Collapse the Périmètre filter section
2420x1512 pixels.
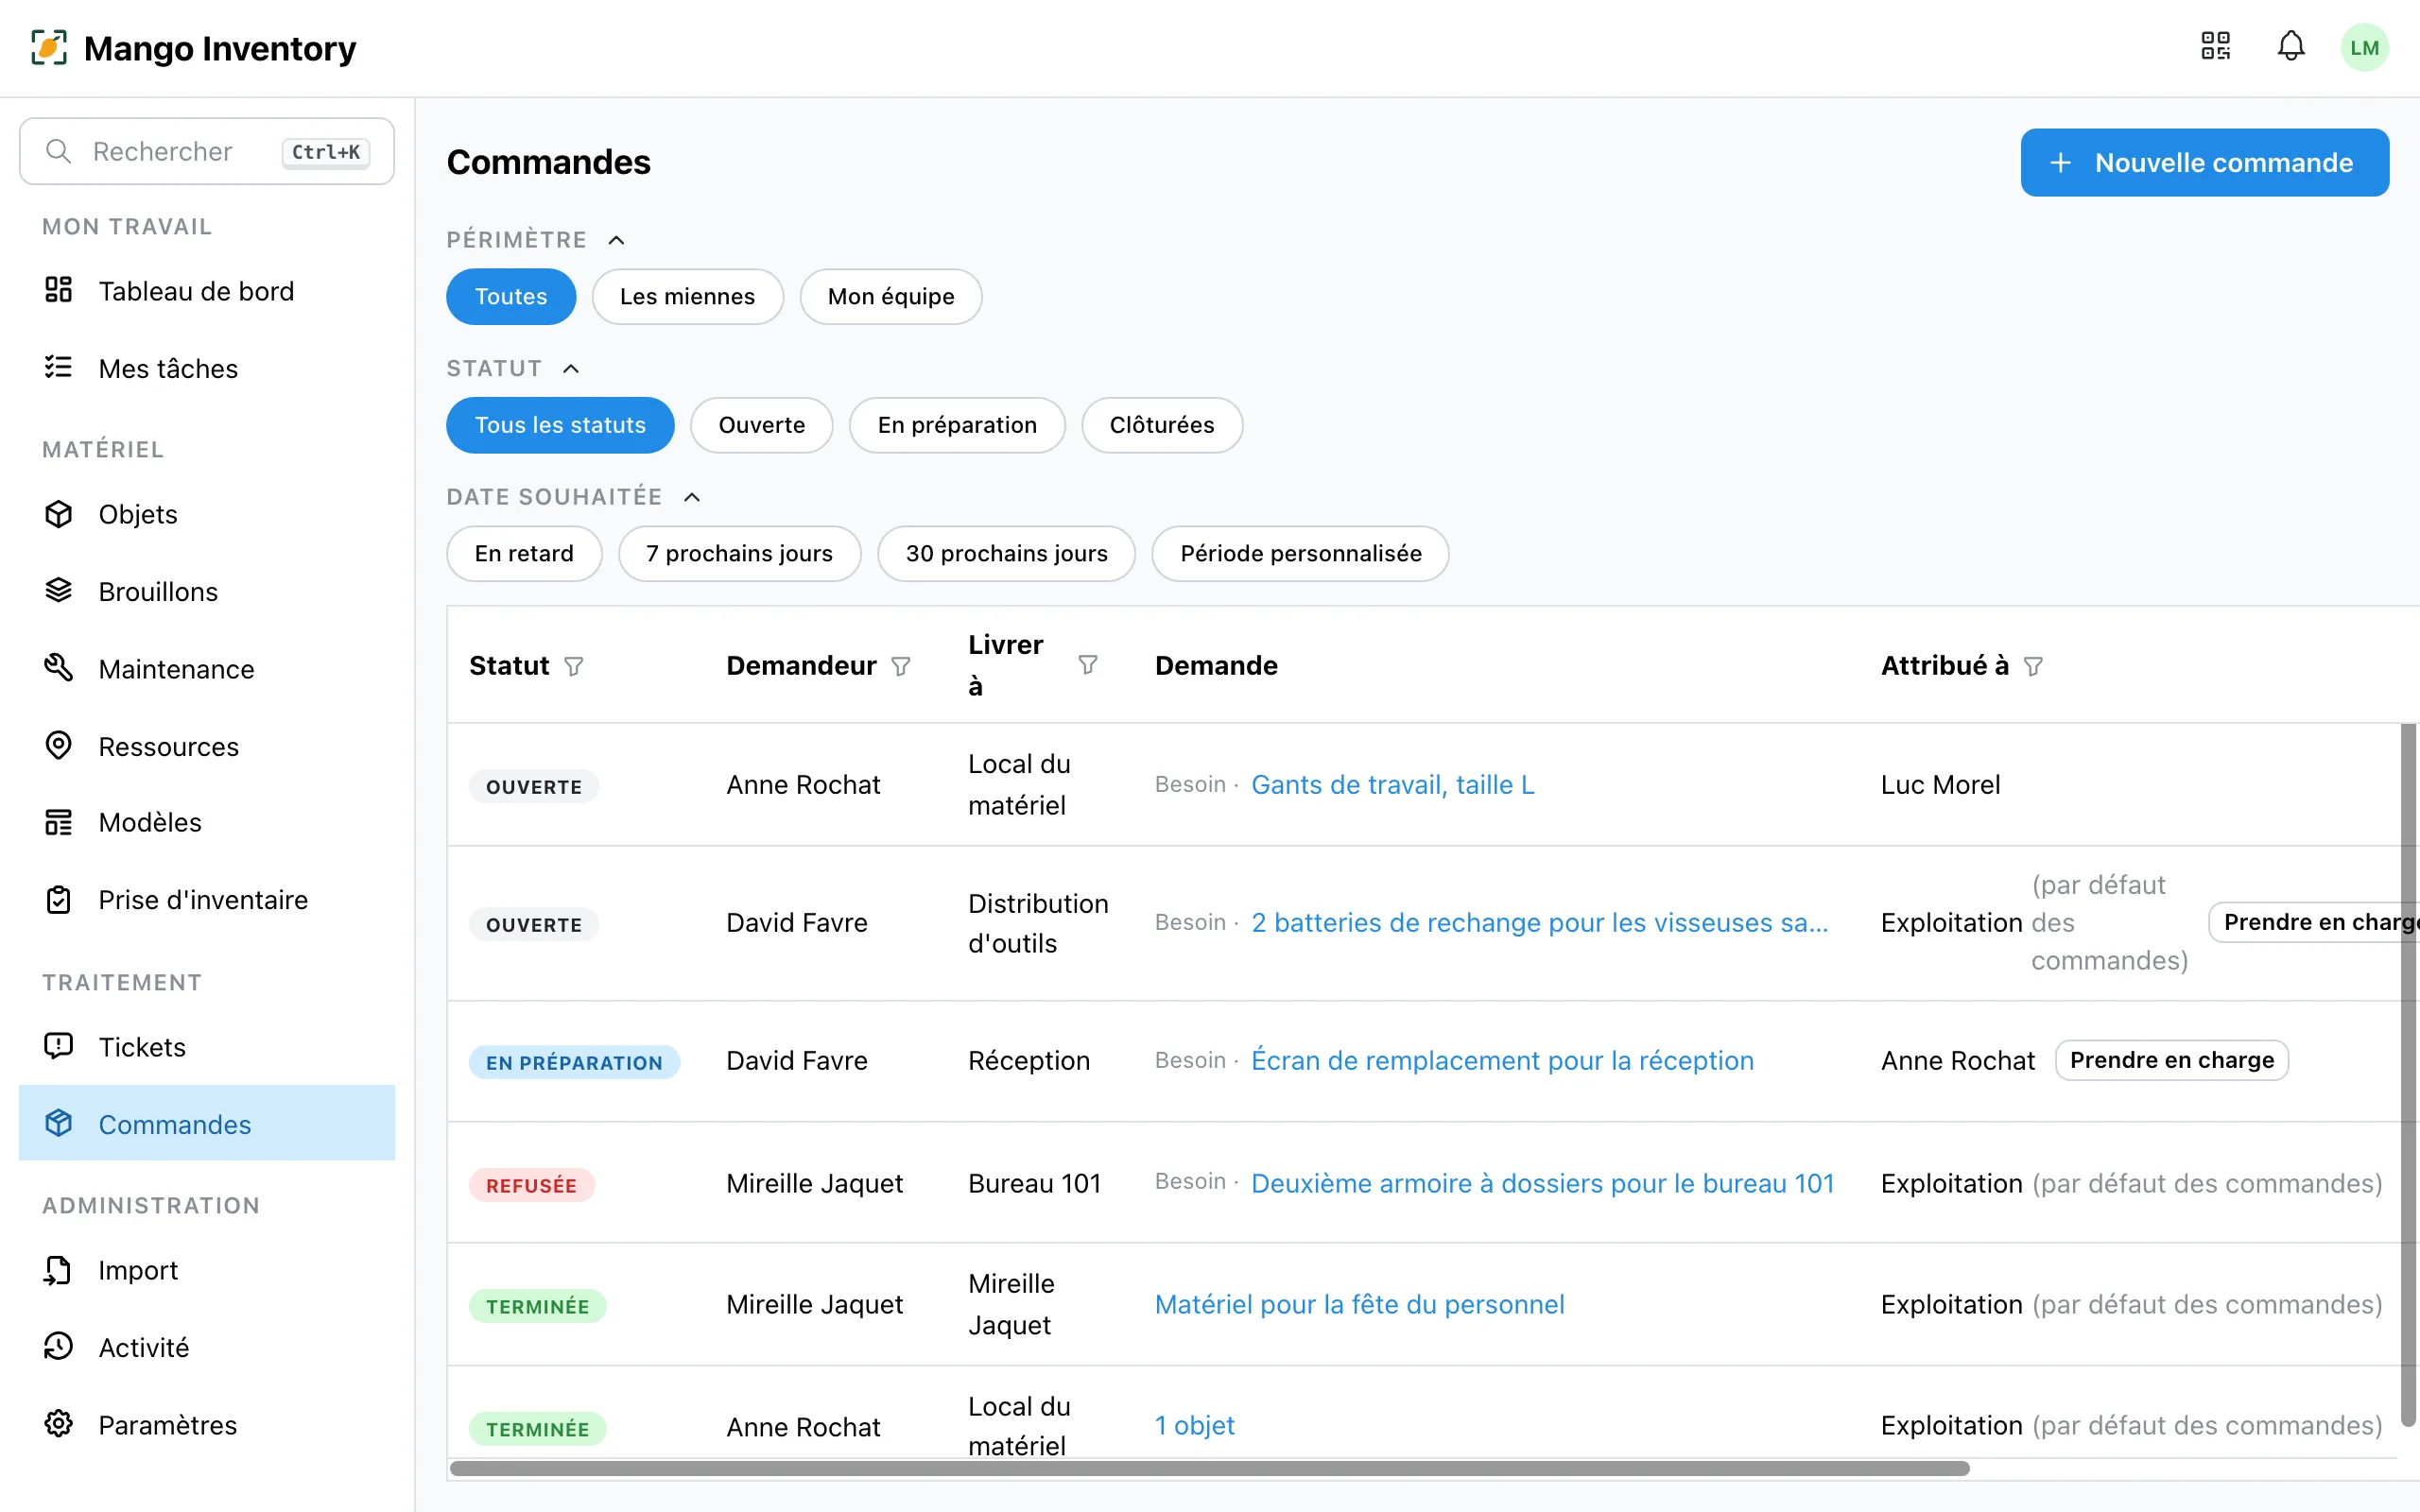[x=617, y=240]
